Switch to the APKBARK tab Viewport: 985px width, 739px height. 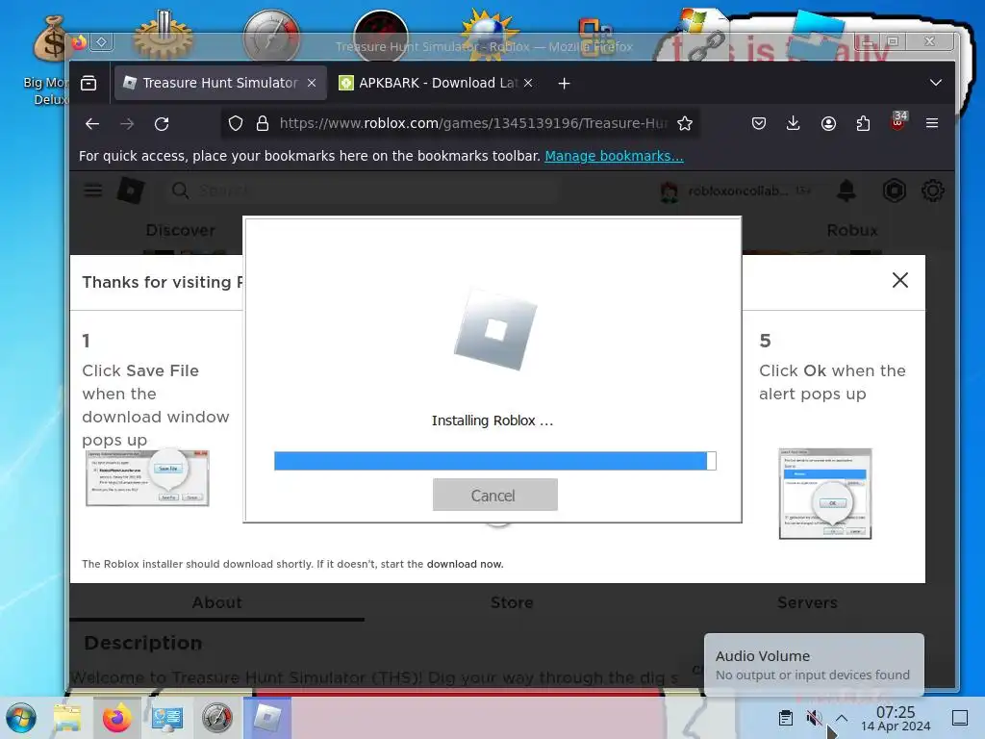(x=437, y=83)
